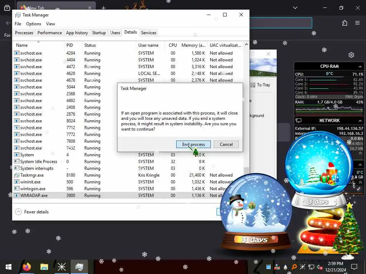366x274 pixels.
Task: Sort by the Memory column header
Action: (193, 45)
